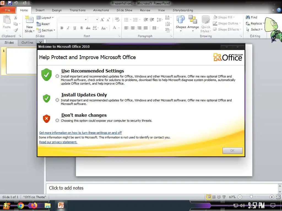Screen dimensions: 282x211
Task: Click the Reset slide button
Action: click(43, 24)
